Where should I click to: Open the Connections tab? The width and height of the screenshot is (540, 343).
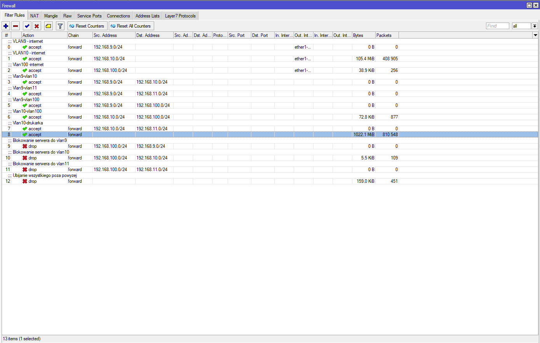click(x=118, y=16)
